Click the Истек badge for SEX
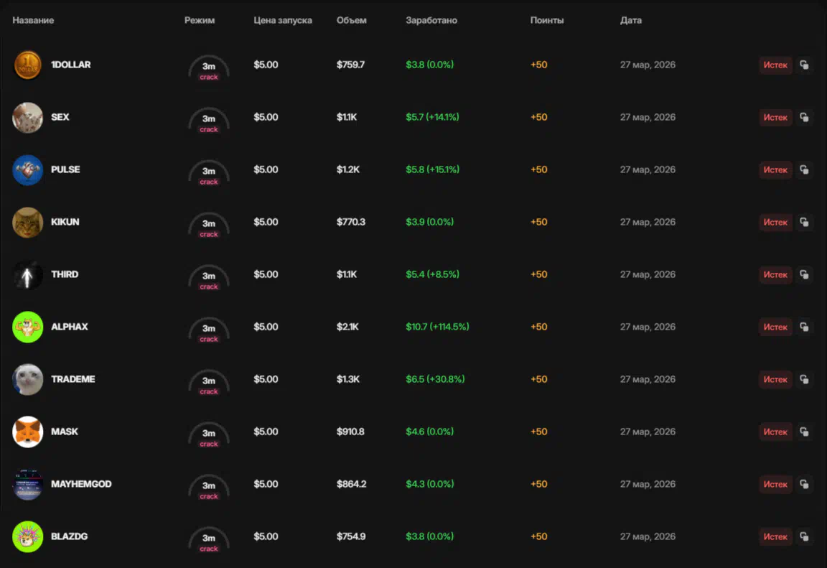 click(775, 118)
